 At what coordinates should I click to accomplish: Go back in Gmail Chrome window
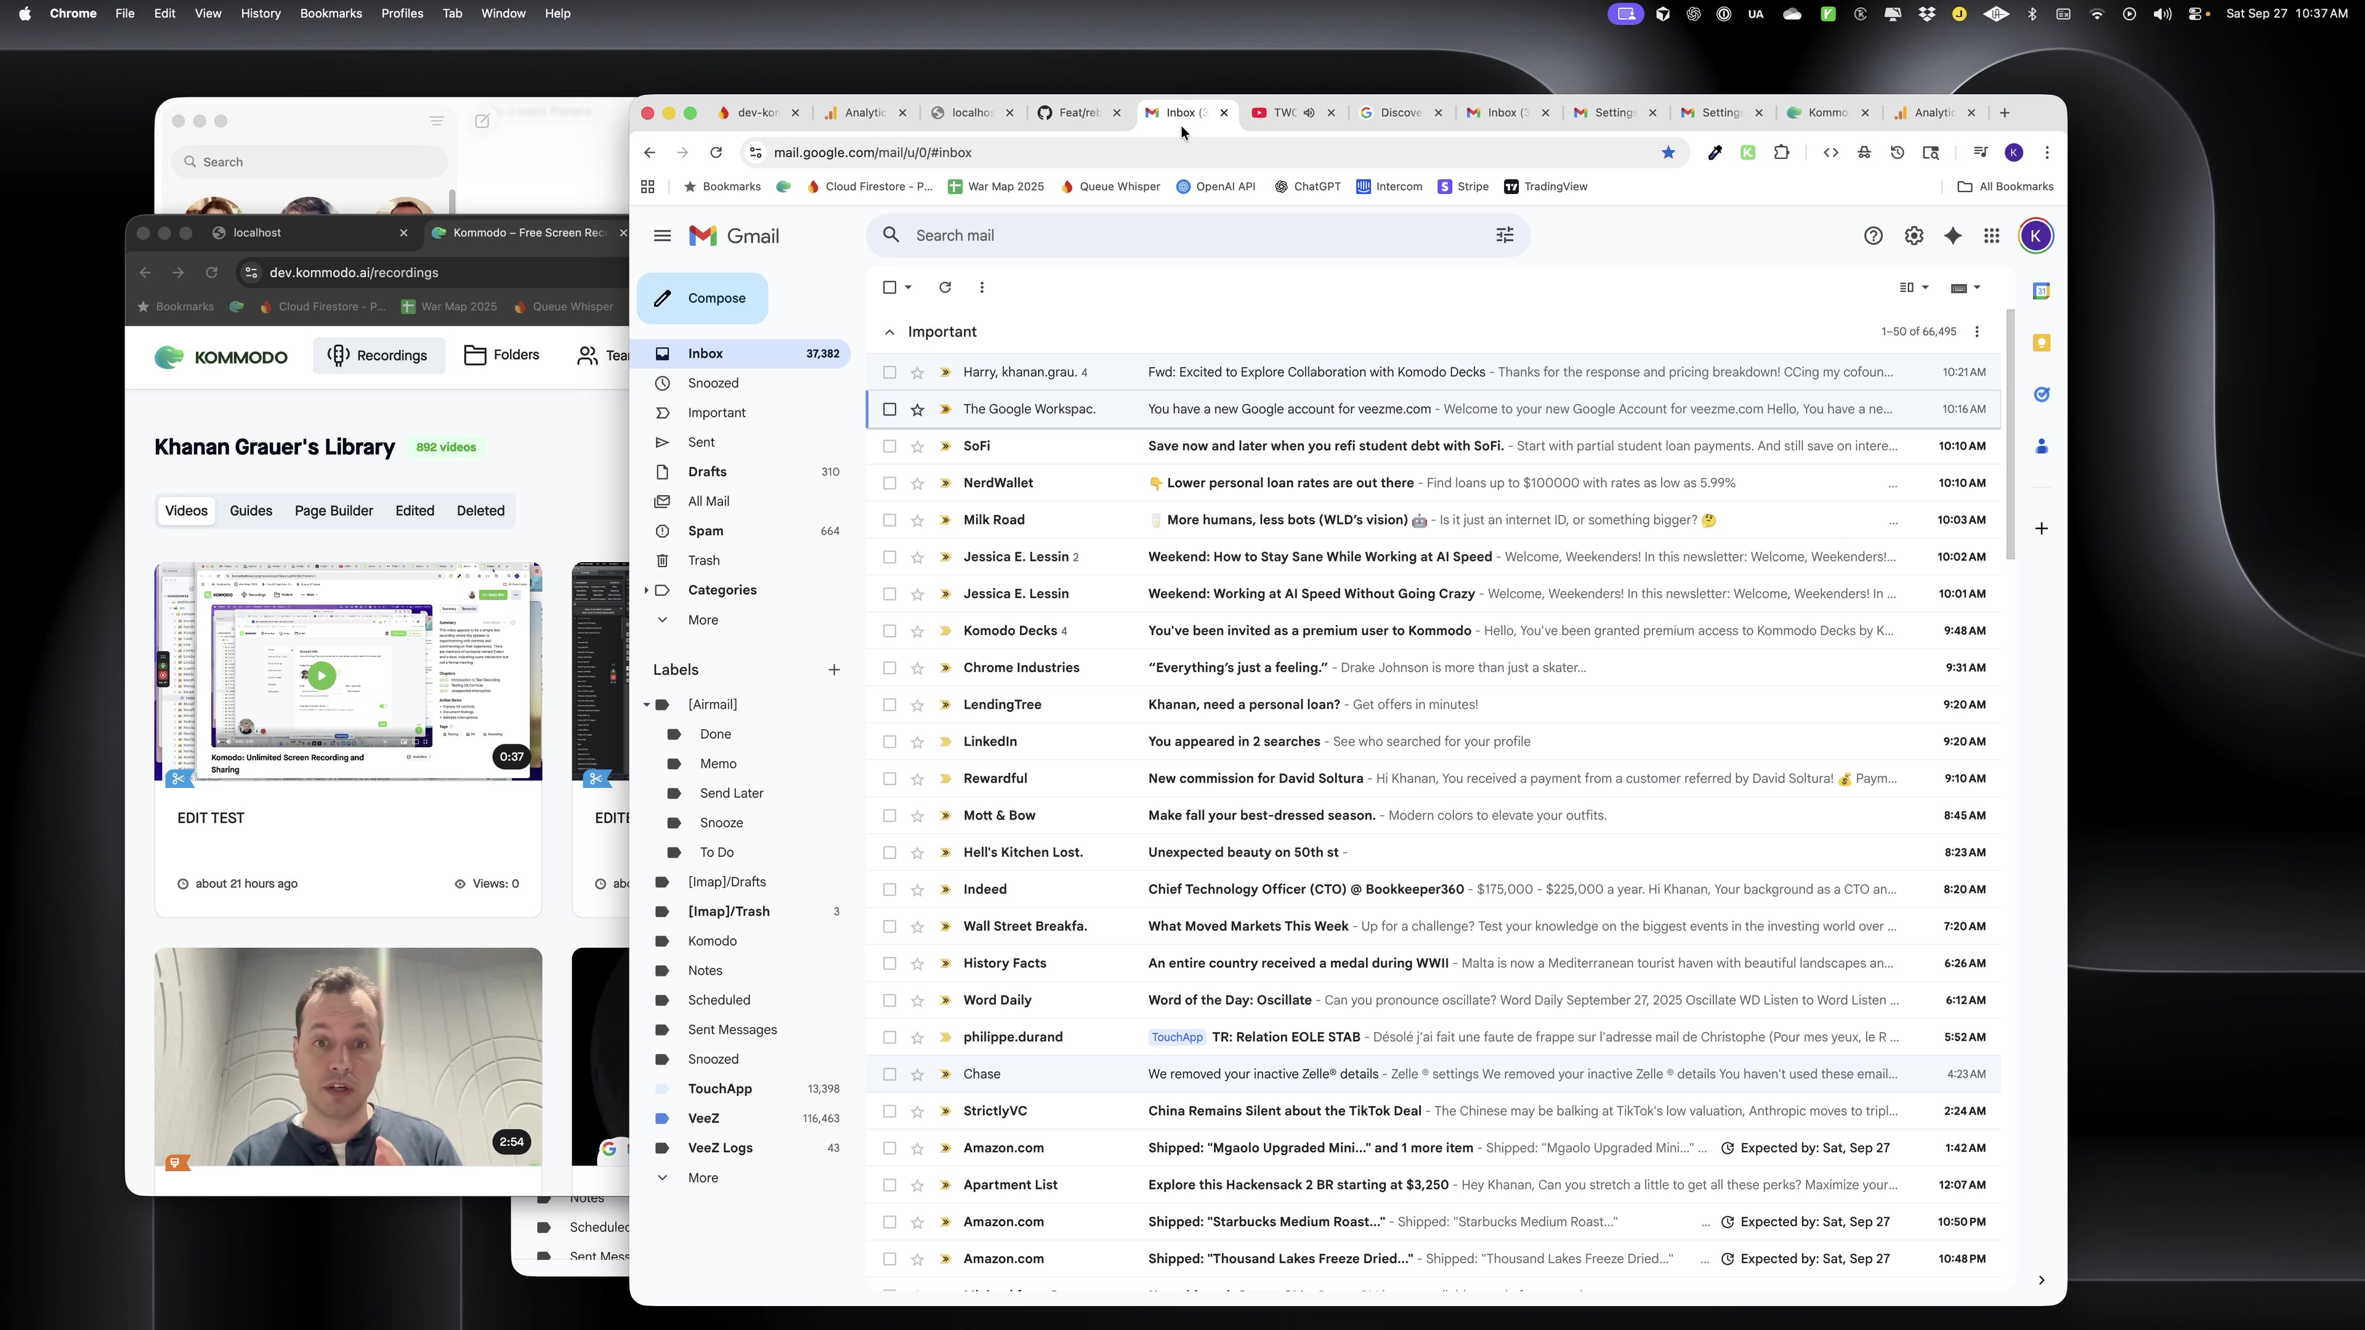[649, 152]
